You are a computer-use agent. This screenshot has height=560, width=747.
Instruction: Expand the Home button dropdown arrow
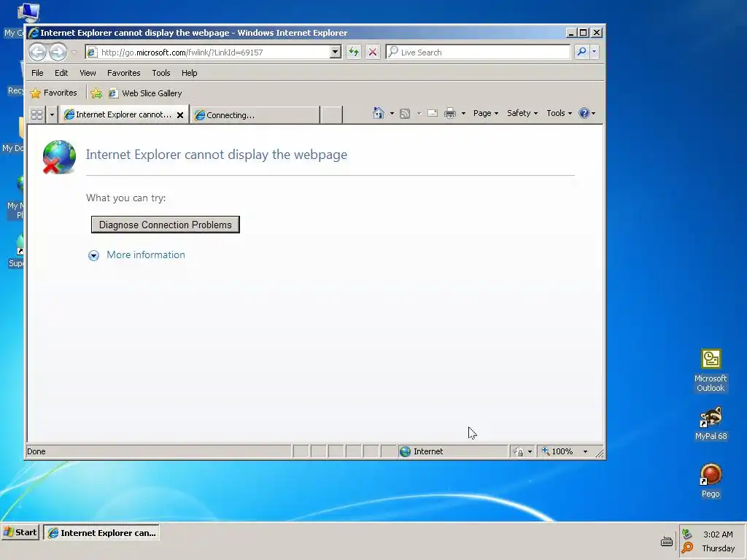point(392,113)
